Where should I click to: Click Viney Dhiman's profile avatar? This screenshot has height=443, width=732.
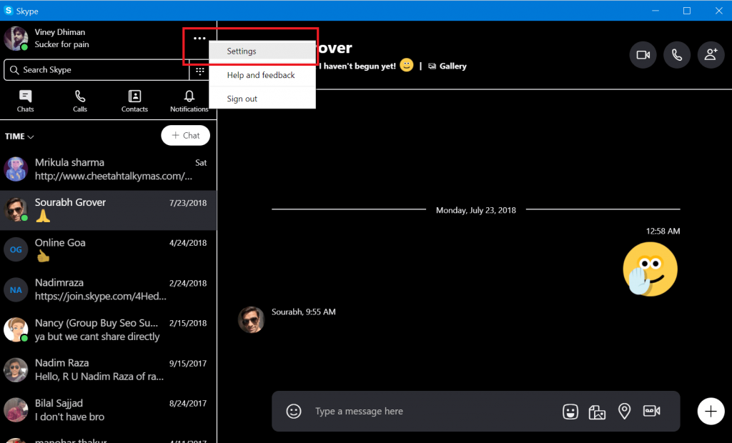click(16, 39)
